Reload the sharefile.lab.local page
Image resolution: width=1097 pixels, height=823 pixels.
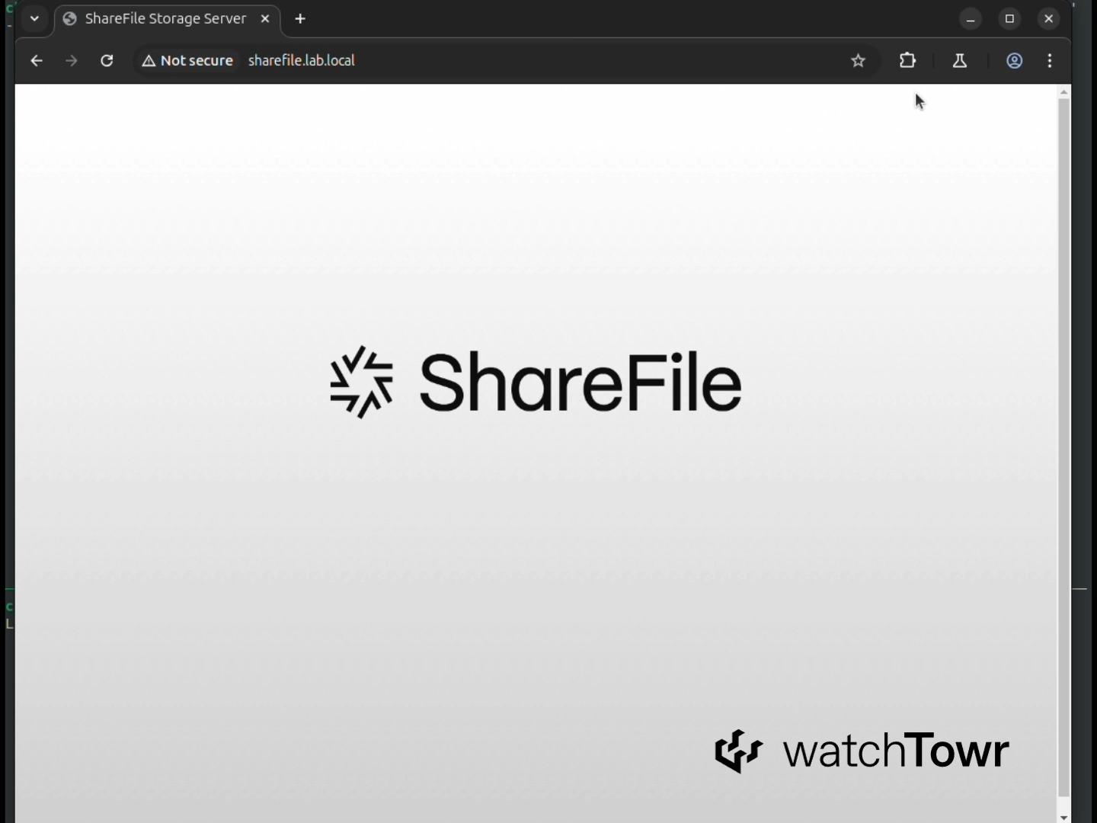107,61
